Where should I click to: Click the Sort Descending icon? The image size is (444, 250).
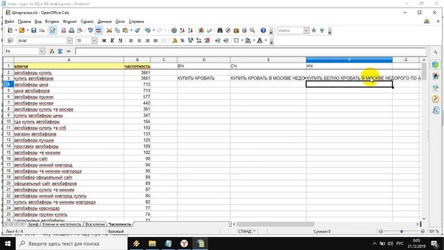coord(191,31)
